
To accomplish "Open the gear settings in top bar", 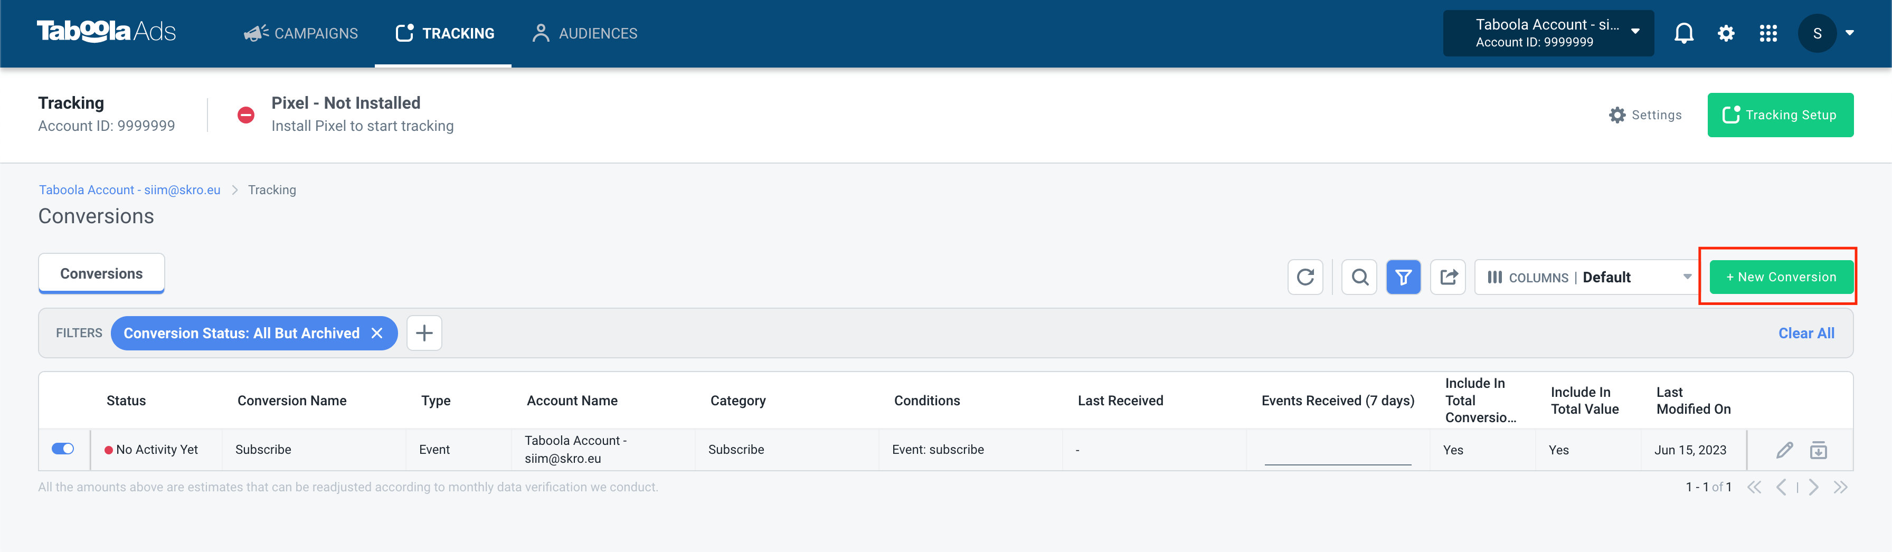I will [1726, 33].
